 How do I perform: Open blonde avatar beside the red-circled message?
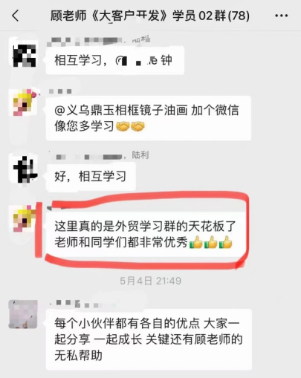click(x=24, y=218)
